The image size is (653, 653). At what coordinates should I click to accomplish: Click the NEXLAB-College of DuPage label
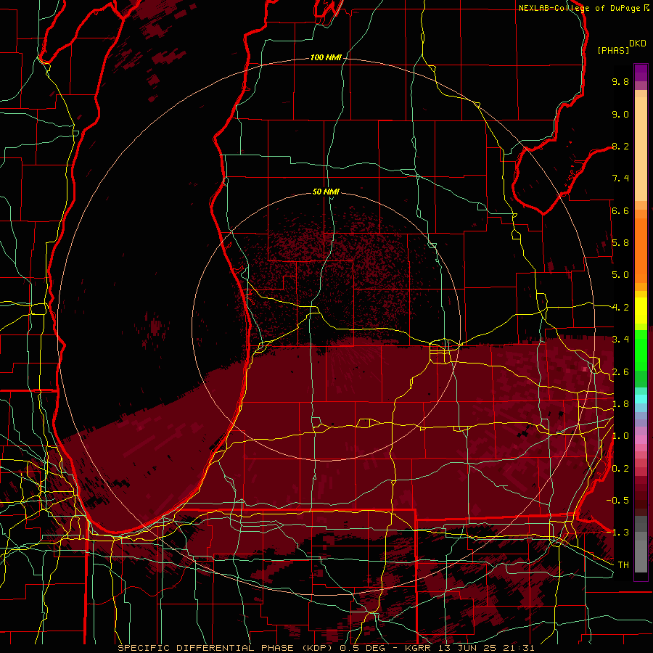pos(580,8)
